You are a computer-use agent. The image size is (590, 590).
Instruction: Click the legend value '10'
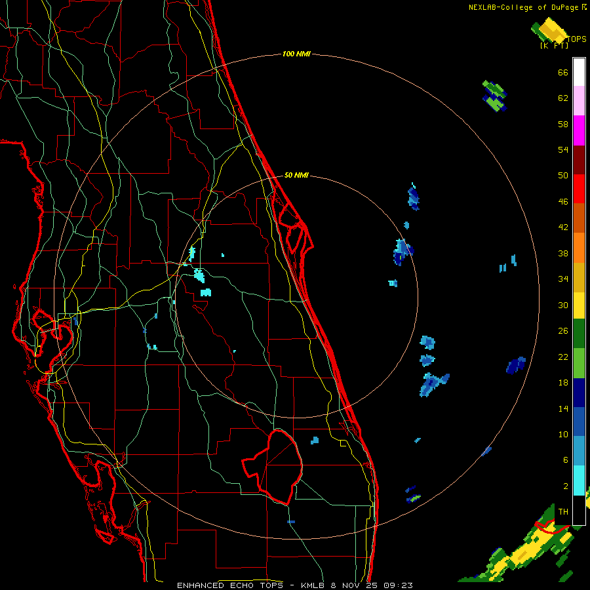(x=563, y=434)
